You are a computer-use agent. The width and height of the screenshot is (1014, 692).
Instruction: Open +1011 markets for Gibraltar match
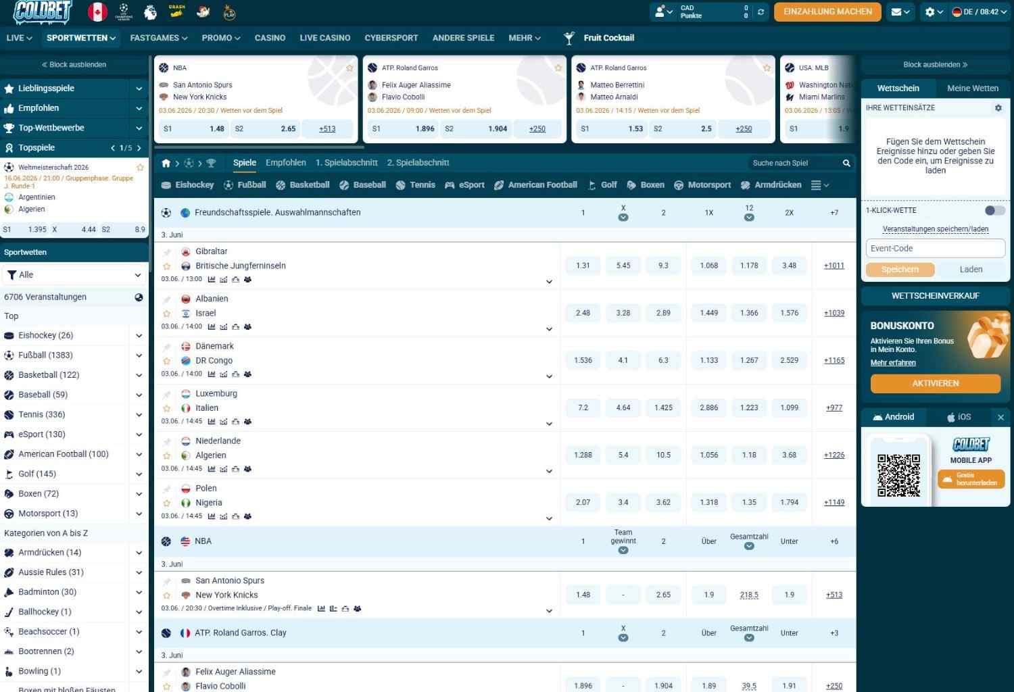point(834,266)
